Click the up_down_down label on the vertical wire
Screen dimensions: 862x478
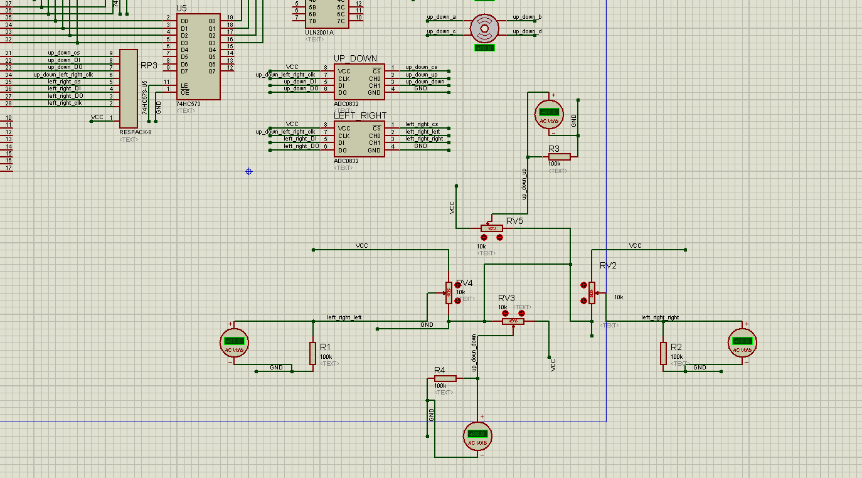pos(474,352)
